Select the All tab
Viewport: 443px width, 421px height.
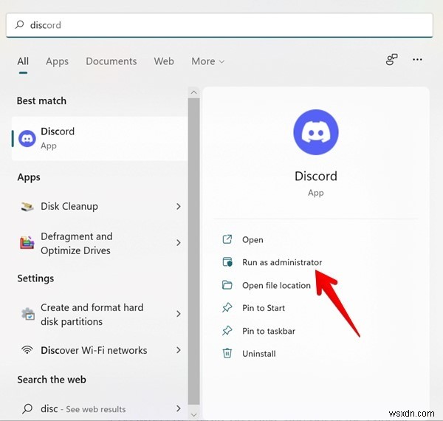click(x=23, y=61)
